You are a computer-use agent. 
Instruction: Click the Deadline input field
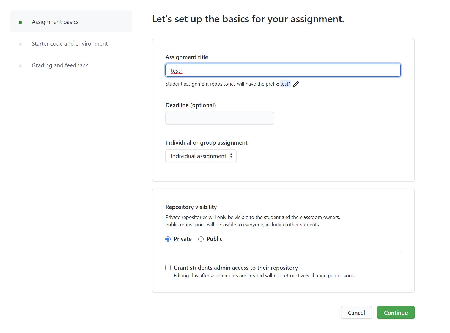pyautogui.click(x=219, y=118)
